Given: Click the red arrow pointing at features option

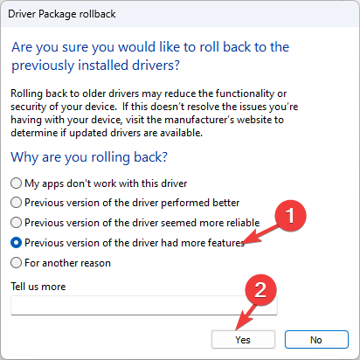Looking at the screenshot, I should point(260,233).
